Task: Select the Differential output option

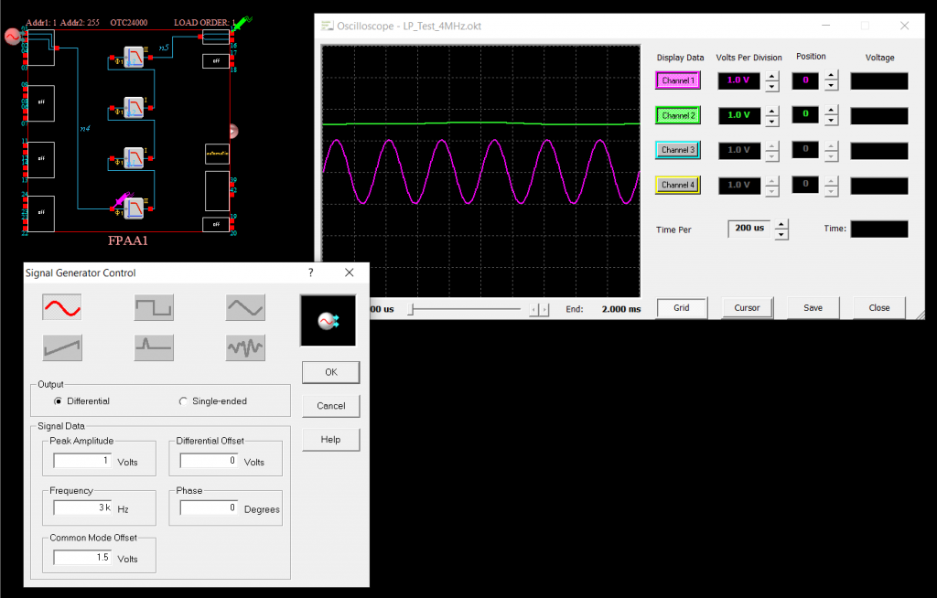Action: 59,401
